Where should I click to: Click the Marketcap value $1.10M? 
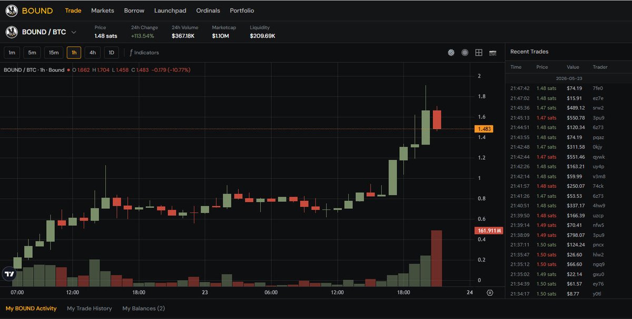point(220,36)
